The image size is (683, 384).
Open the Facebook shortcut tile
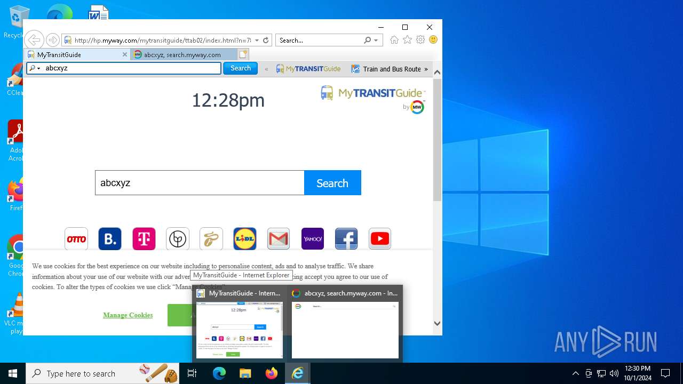point(346,239)
